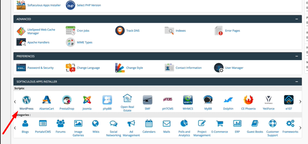Viewport: 308px width, 144px height.
Task: Show previous scripts with left chevron
Action: (x=15, y=102)
